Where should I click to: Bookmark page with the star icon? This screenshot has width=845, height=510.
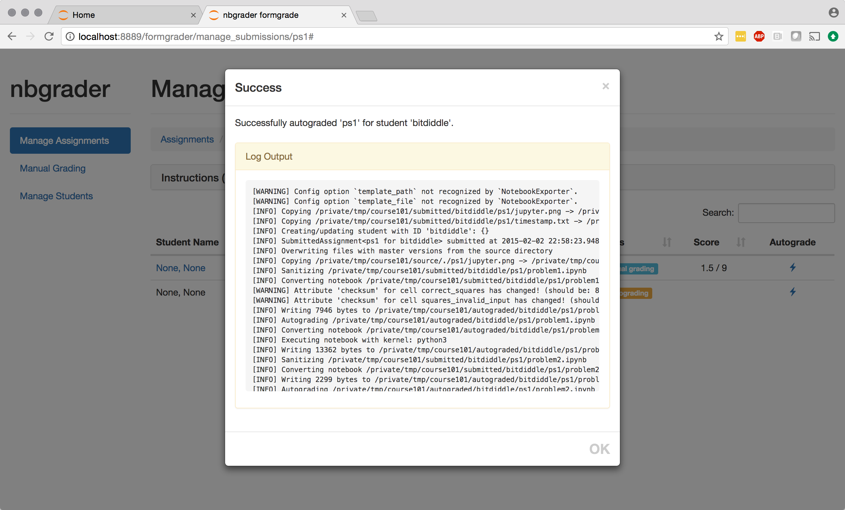coord(719,36)
